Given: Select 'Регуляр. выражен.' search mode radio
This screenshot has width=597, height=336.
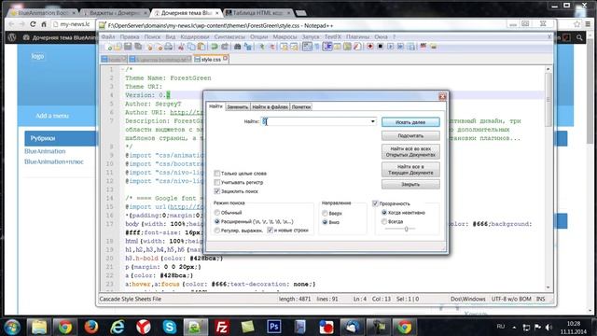Looking at the screenshot, I should (x=217, y=231).
